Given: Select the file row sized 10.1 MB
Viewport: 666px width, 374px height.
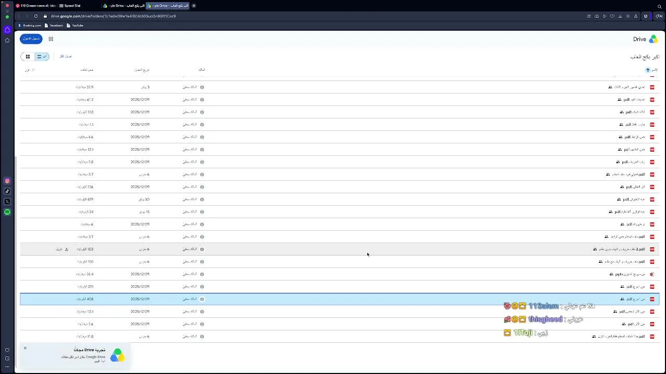Looking at the screenshot, I should pyautogui.click(x=340, y=312).
